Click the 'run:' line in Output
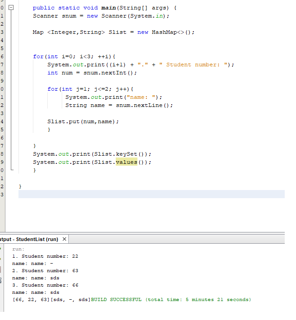The image size is (296, 320). point(18,249)
